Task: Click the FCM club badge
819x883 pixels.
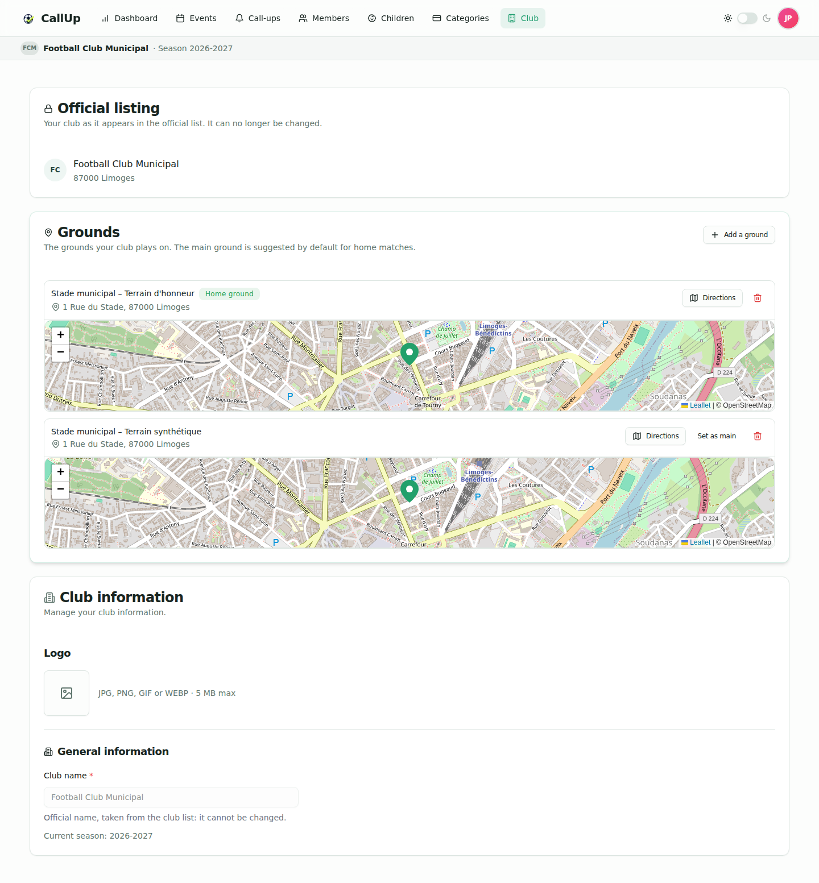Action: 30,48
